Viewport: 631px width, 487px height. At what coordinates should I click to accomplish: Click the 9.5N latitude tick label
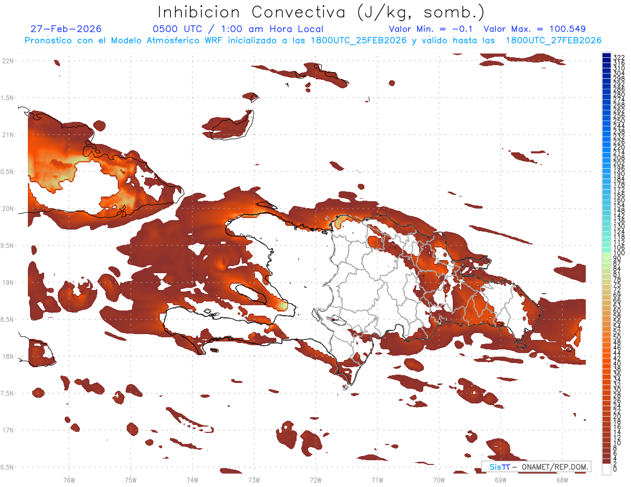coord(7,245)
